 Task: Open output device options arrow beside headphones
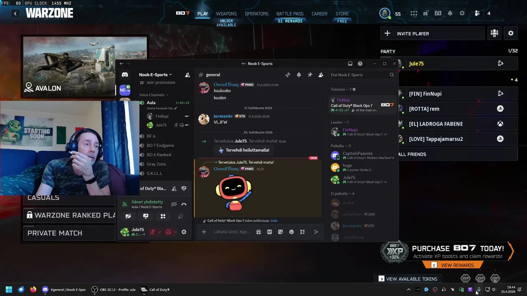coord(175,232)
